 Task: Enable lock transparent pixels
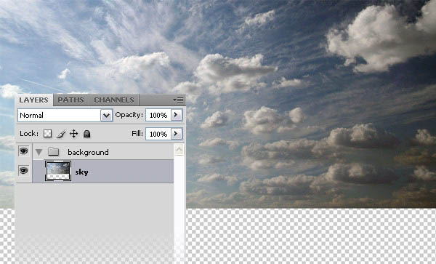pos(47,134)
